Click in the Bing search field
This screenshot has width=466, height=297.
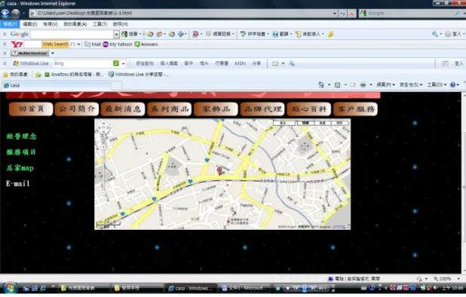tap(83, 63)
